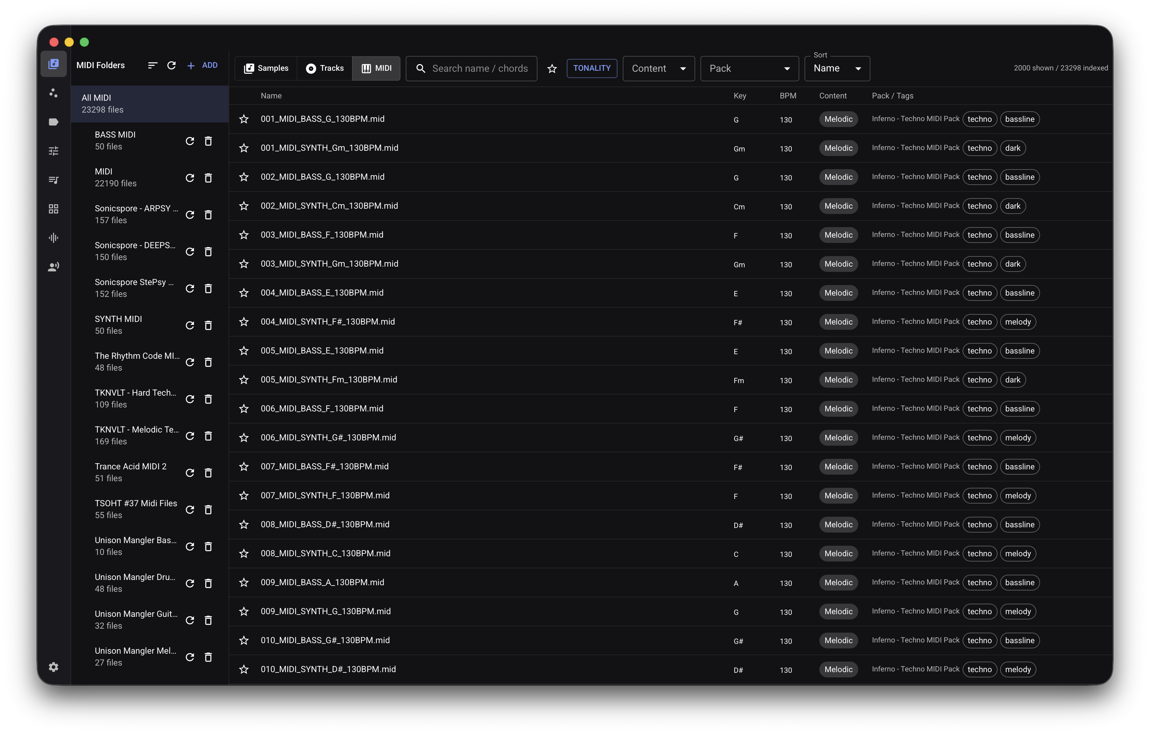Click ADD to add a MIDI folder
The image size is (1150, 734).
pyautogui.click(x=203, y=66)
